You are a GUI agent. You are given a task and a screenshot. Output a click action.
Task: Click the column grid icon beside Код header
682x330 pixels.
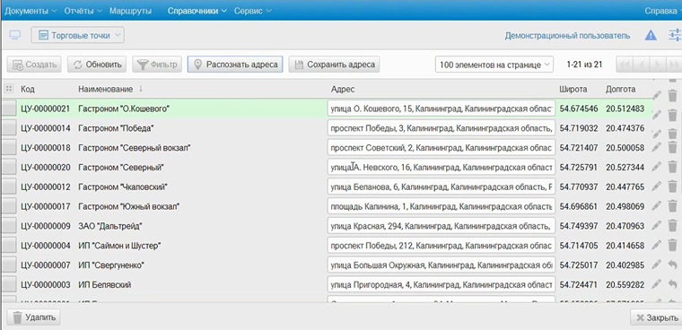pos(8,89)
